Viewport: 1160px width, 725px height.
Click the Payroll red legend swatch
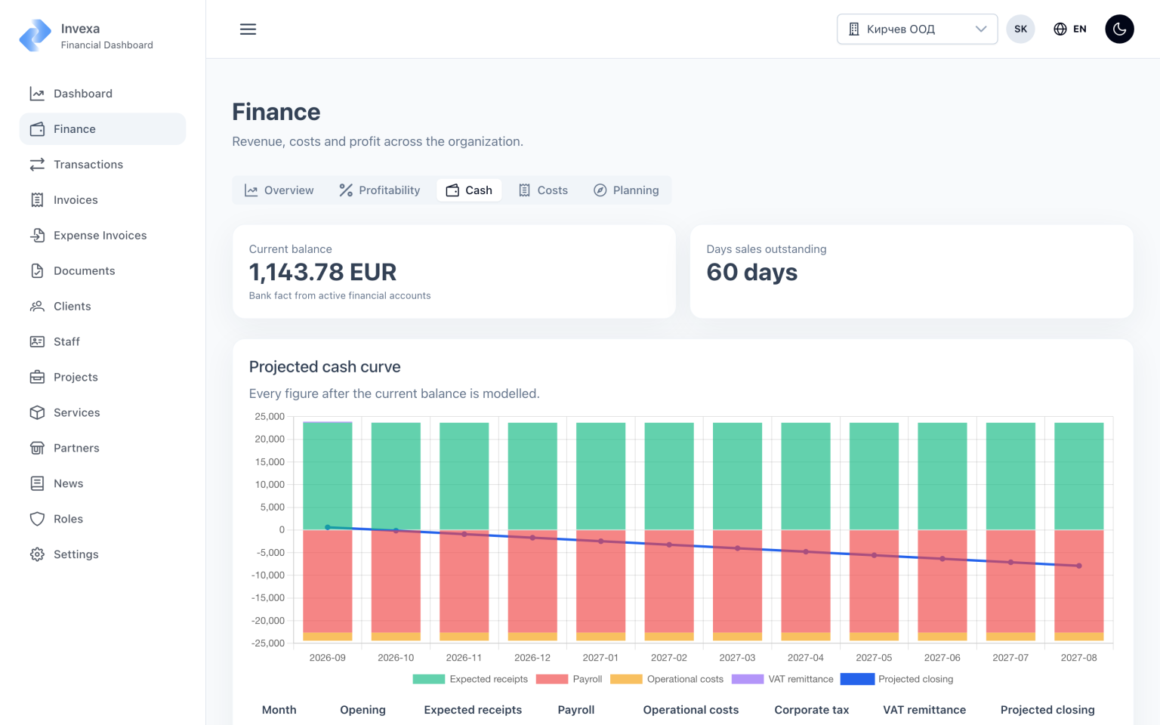[x=551, y=680]
